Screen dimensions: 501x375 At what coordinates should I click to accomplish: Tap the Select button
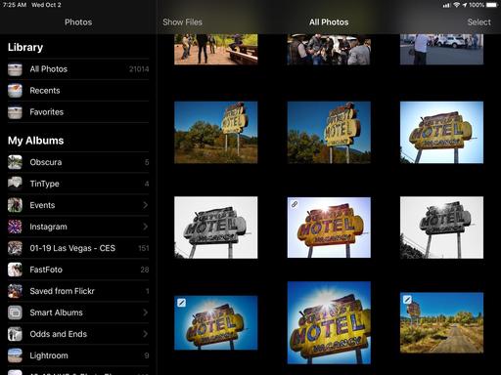pyautogui.click(x=478, y=22)
